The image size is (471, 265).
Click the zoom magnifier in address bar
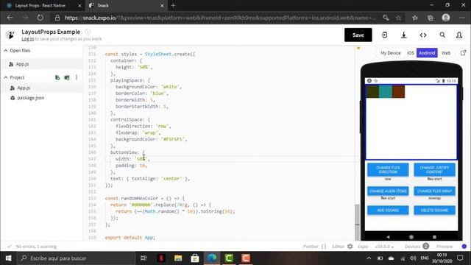(386, 18)
